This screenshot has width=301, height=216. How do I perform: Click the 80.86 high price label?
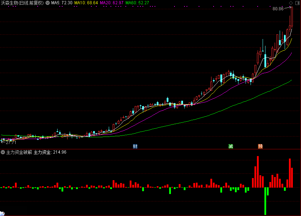point(278,9)
